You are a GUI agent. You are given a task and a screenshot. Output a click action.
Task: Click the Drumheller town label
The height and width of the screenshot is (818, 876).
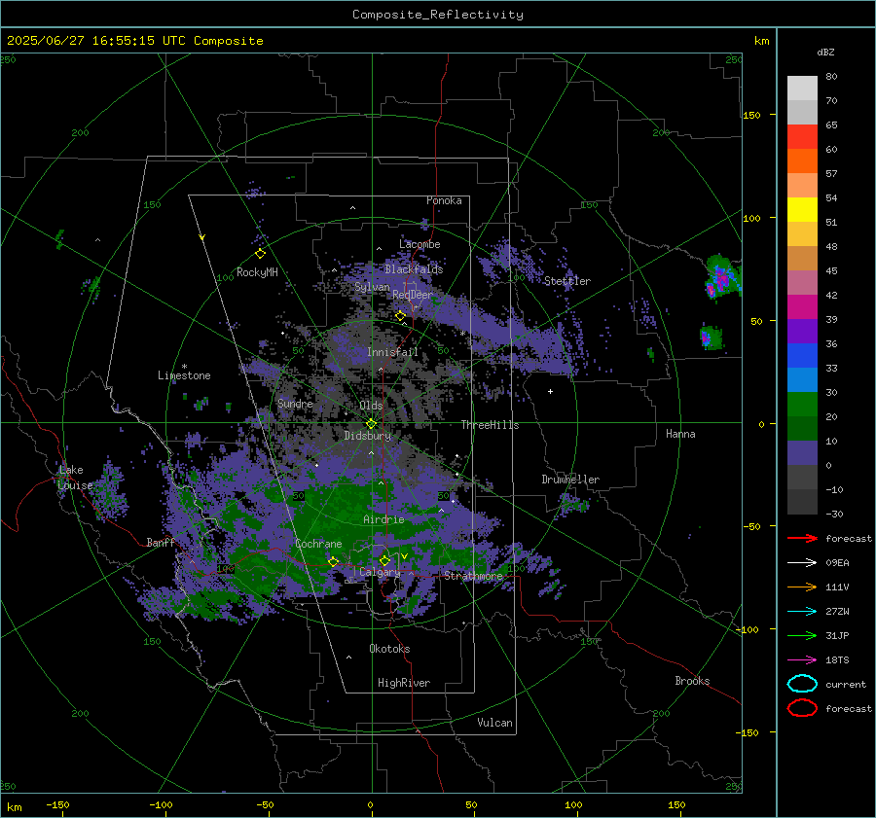570,480
